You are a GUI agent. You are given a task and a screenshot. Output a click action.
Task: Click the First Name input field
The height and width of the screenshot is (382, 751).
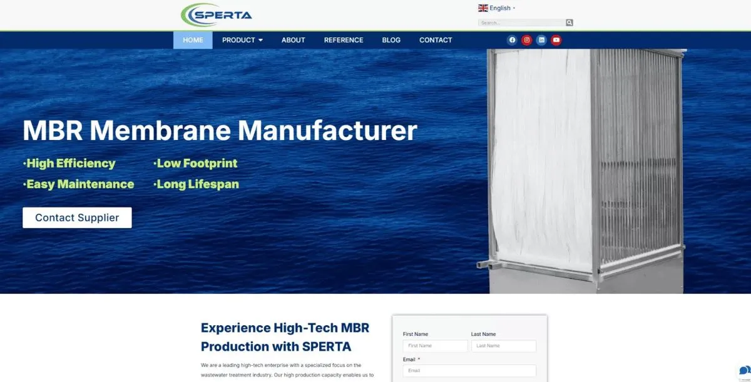click(434, 345)
